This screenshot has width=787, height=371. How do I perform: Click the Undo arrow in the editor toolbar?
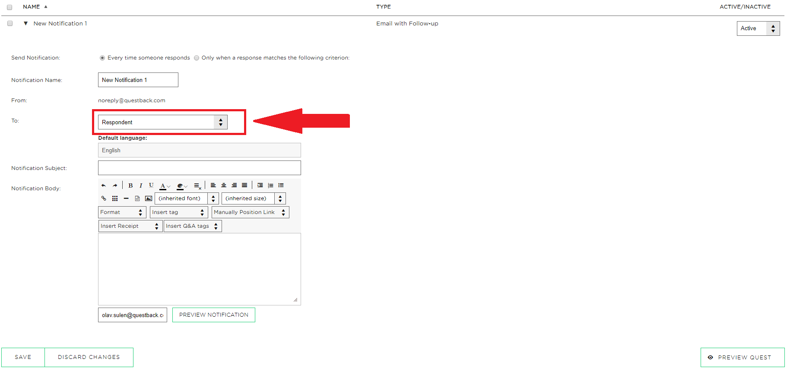[104, 185]
